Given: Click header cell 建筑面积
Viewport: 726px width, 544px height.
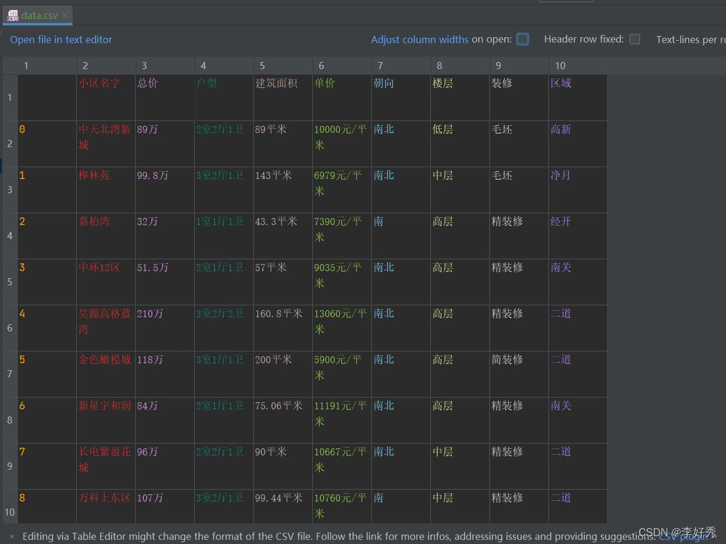Looking at the screenshot, I should point(283,97).
